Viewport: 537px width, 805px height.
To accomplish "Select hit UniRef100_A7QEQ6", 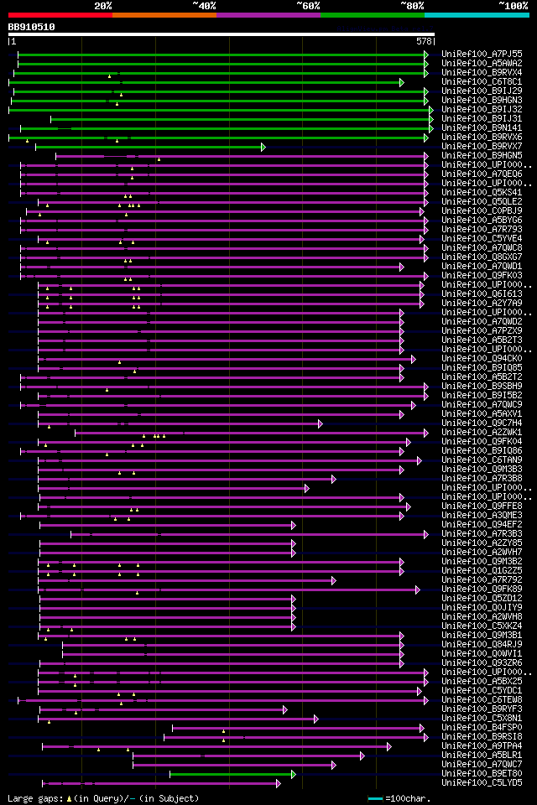I will (482, 174).
